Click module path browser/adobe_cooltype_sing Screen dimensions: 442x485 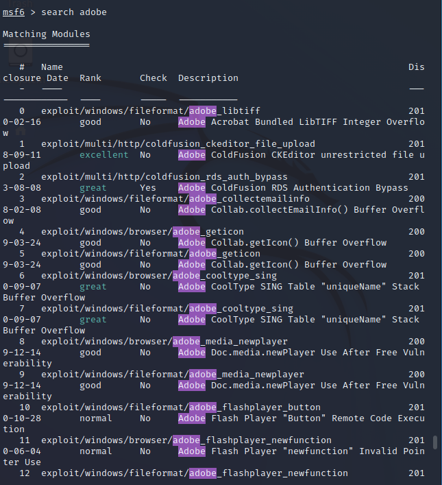click(159, 276)
